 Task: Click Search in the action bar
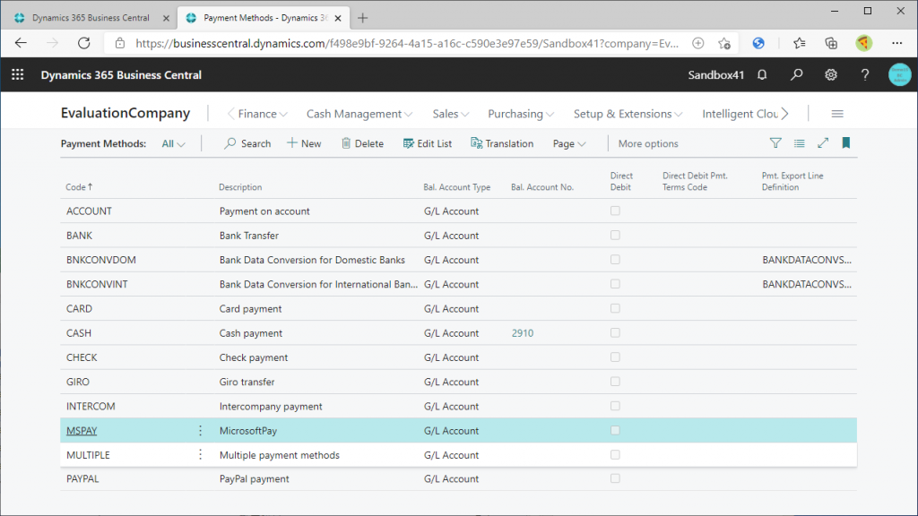247,144
